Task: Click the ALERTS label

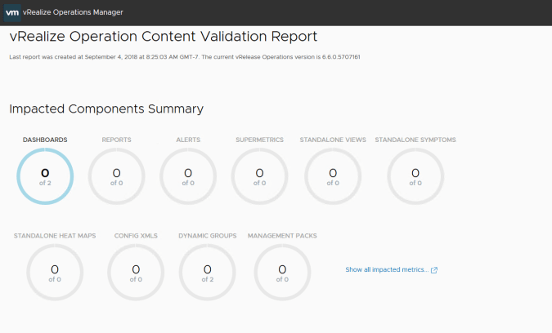Action: point(188,140)
